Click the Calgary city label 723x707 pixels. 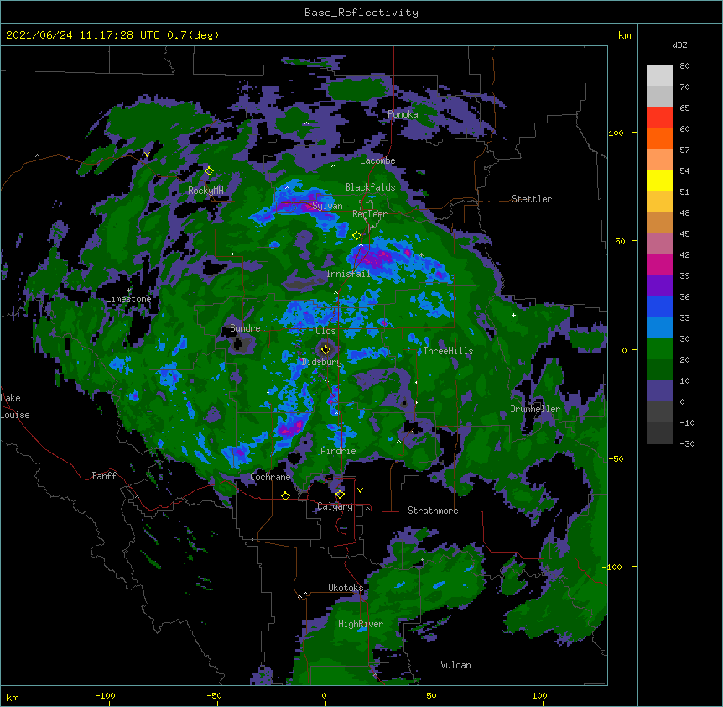tap(335, 506)
